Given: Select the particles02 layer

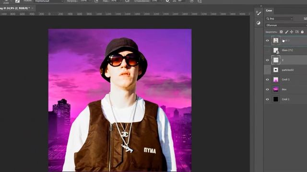Looking at the screenshot, I should 288,70.
